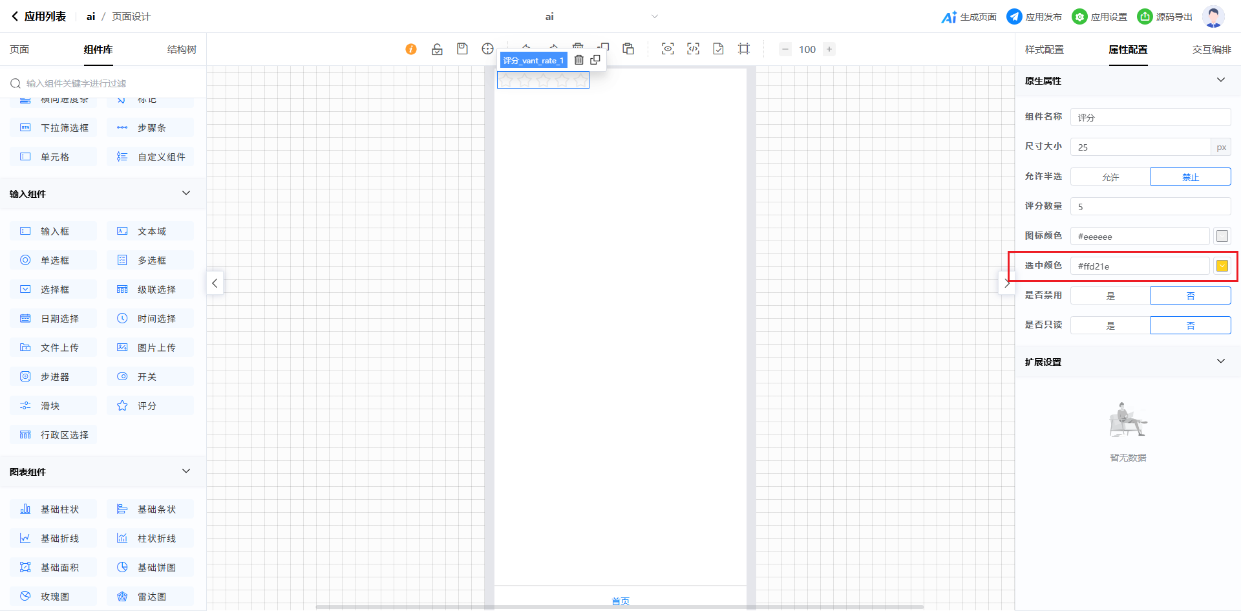
Task: Click the paste clipboard icon in toolbar
Action: pyautogui.click(x=628, y=49)
